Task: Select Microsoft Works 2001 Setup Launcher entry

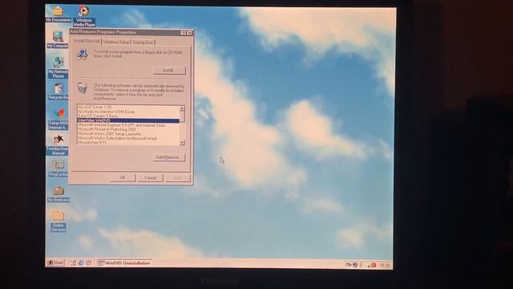Action: click(x=128, y=134)
